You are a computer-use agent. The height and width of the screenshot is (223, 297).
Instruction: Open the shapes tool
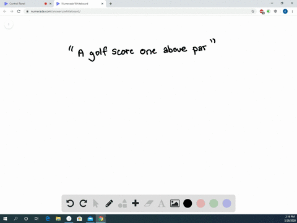coord(123,203)
